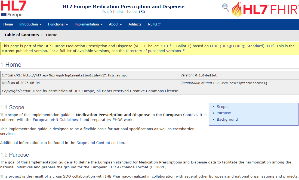The height and width of the screenshot is (180, 299).
Task: Open the Artifacts menu item
Action: click(x=135, y=24)
